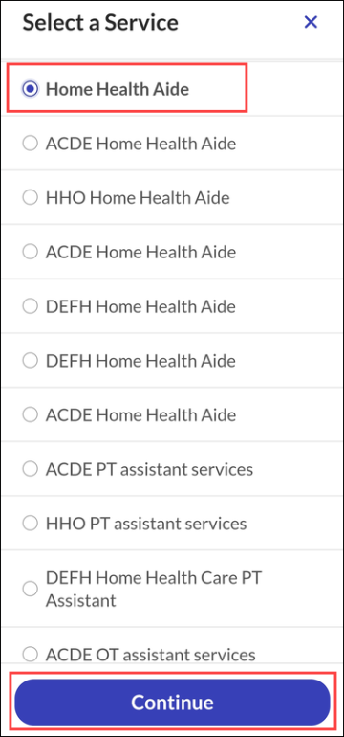This screenshot has height=737, width=344.
Task: Select the plain Home Health Aide radio button
Action: tap(30, 89)
